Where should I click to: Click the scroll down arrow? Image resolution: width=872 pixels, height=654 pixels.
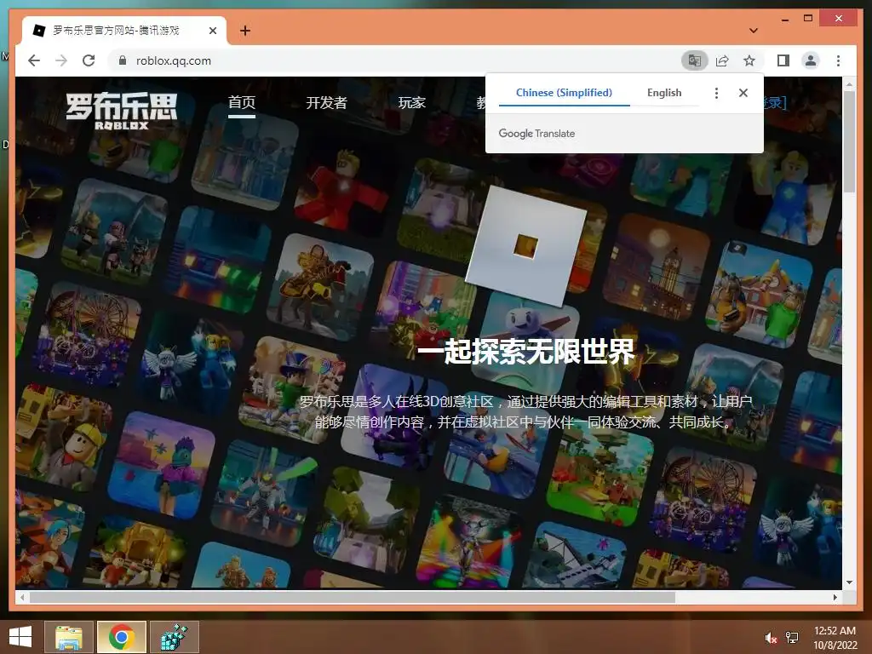(849, 582)
